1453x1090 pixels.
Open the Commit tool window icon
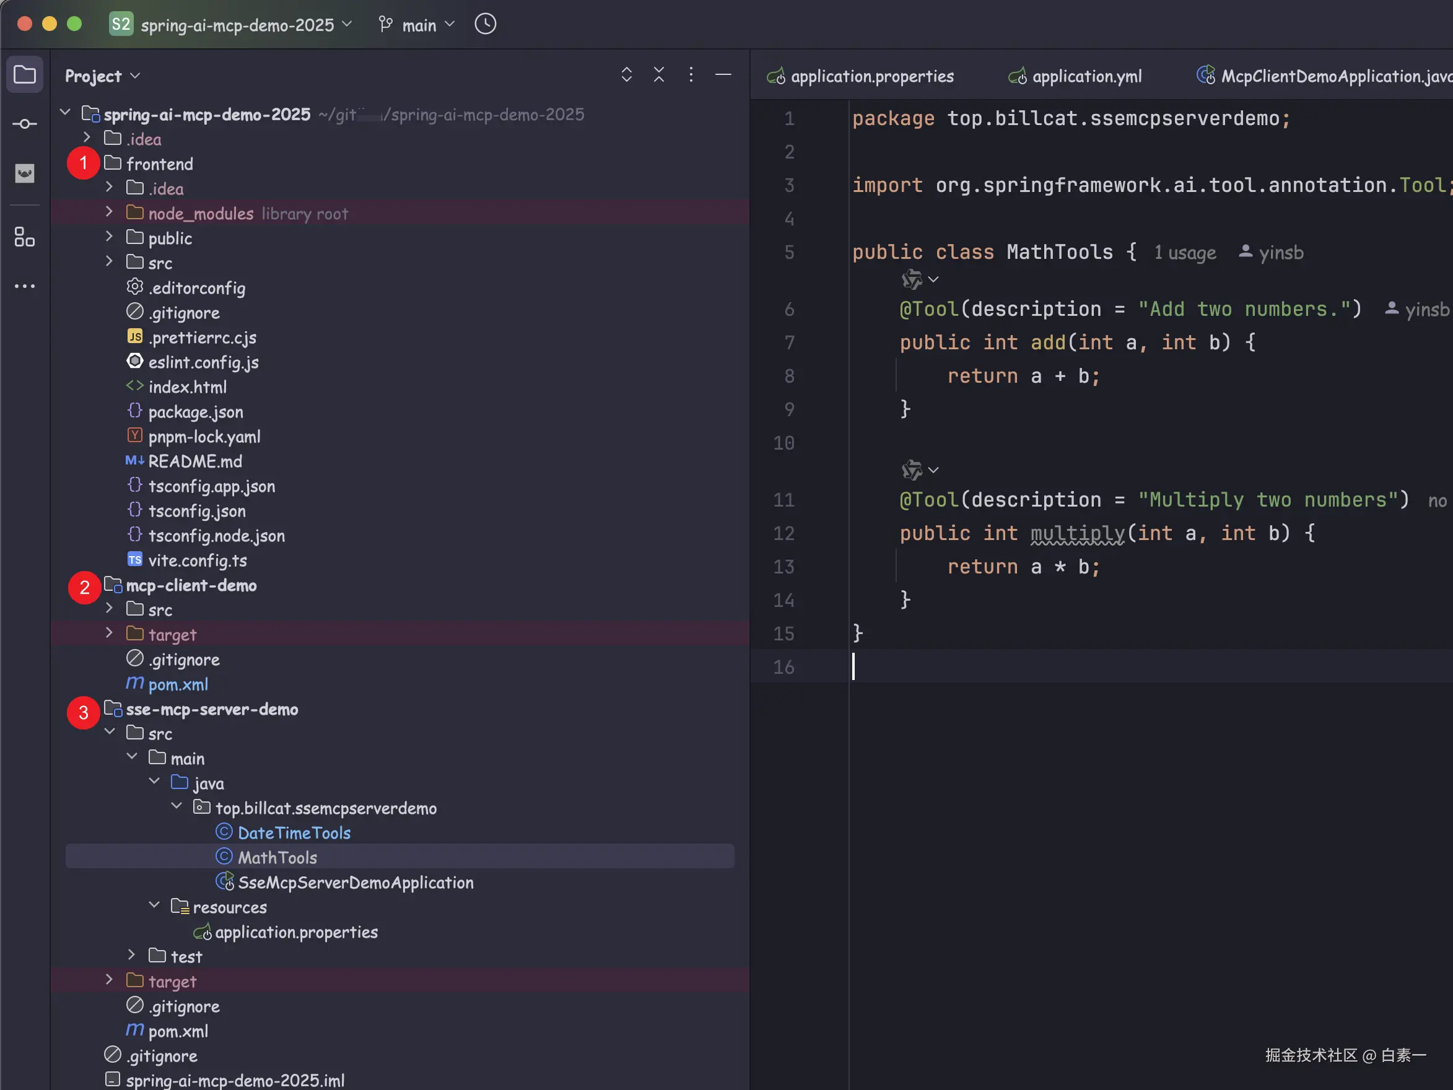25,124
